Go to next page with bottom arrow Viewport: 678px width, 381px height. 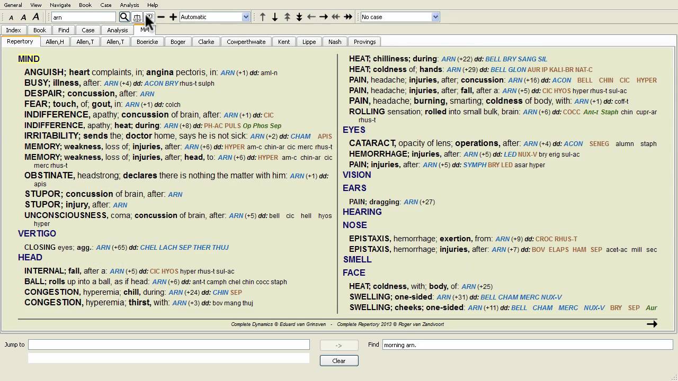click(652, 324)
